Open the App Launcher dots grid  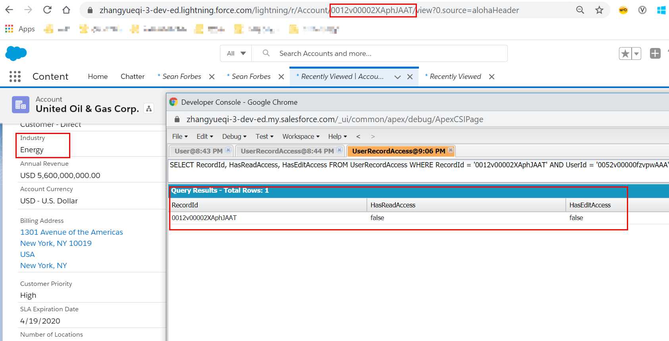15,77
